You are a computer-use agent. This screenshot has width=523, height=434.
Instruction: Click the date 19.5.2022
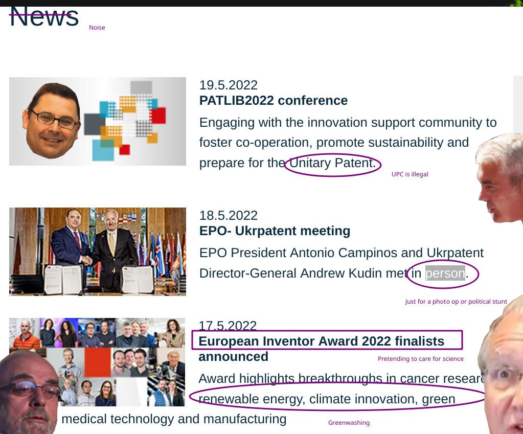[228, 85]
